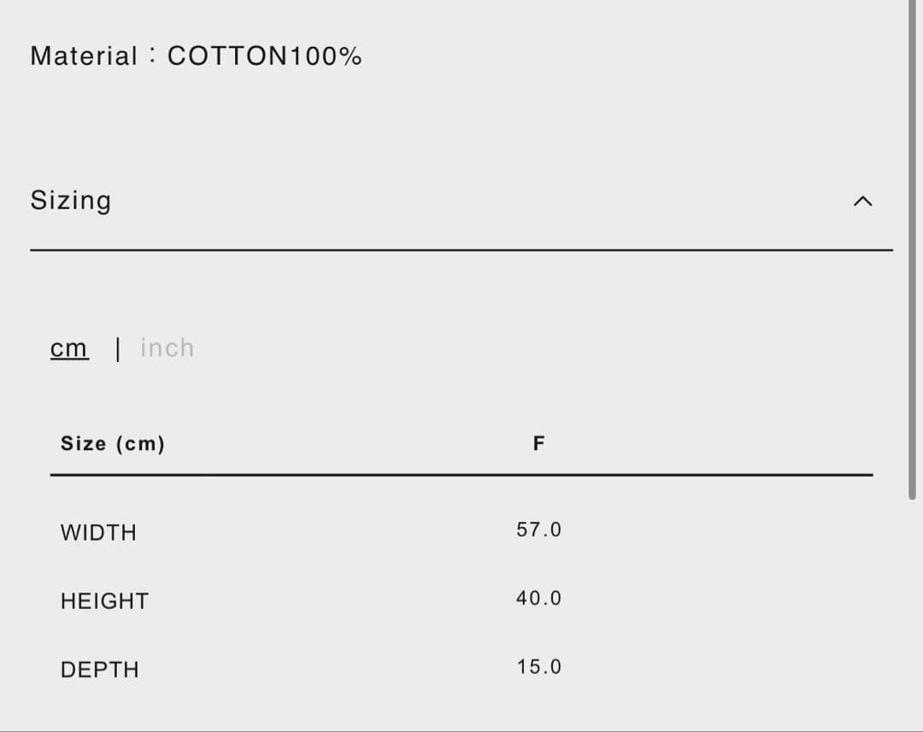This screenshot has height=732, width=923.
Task: Switch size units to inch
Action: (168, 348)
